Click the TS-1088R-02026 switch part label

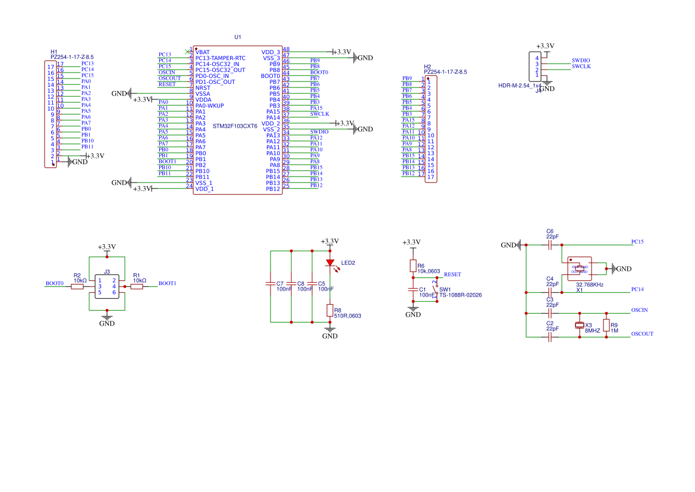(x=460, y=295)
